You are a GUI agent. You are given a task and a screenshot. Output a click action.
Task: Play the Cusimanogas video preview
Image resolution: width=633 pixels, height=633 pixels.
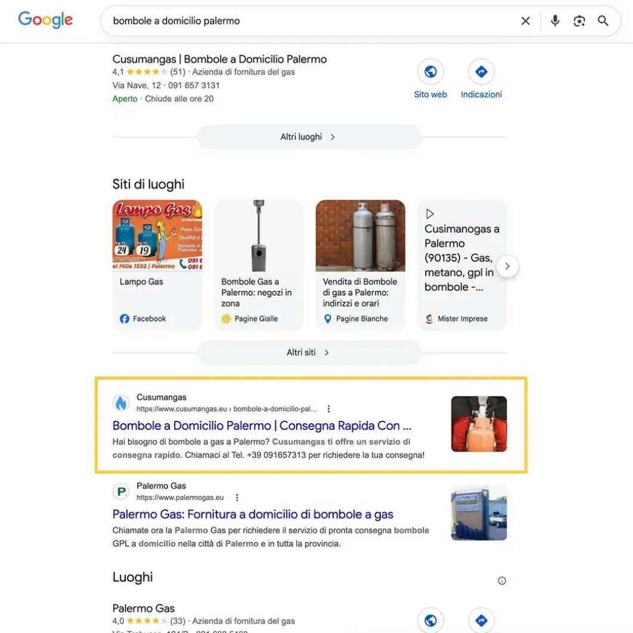430,213
